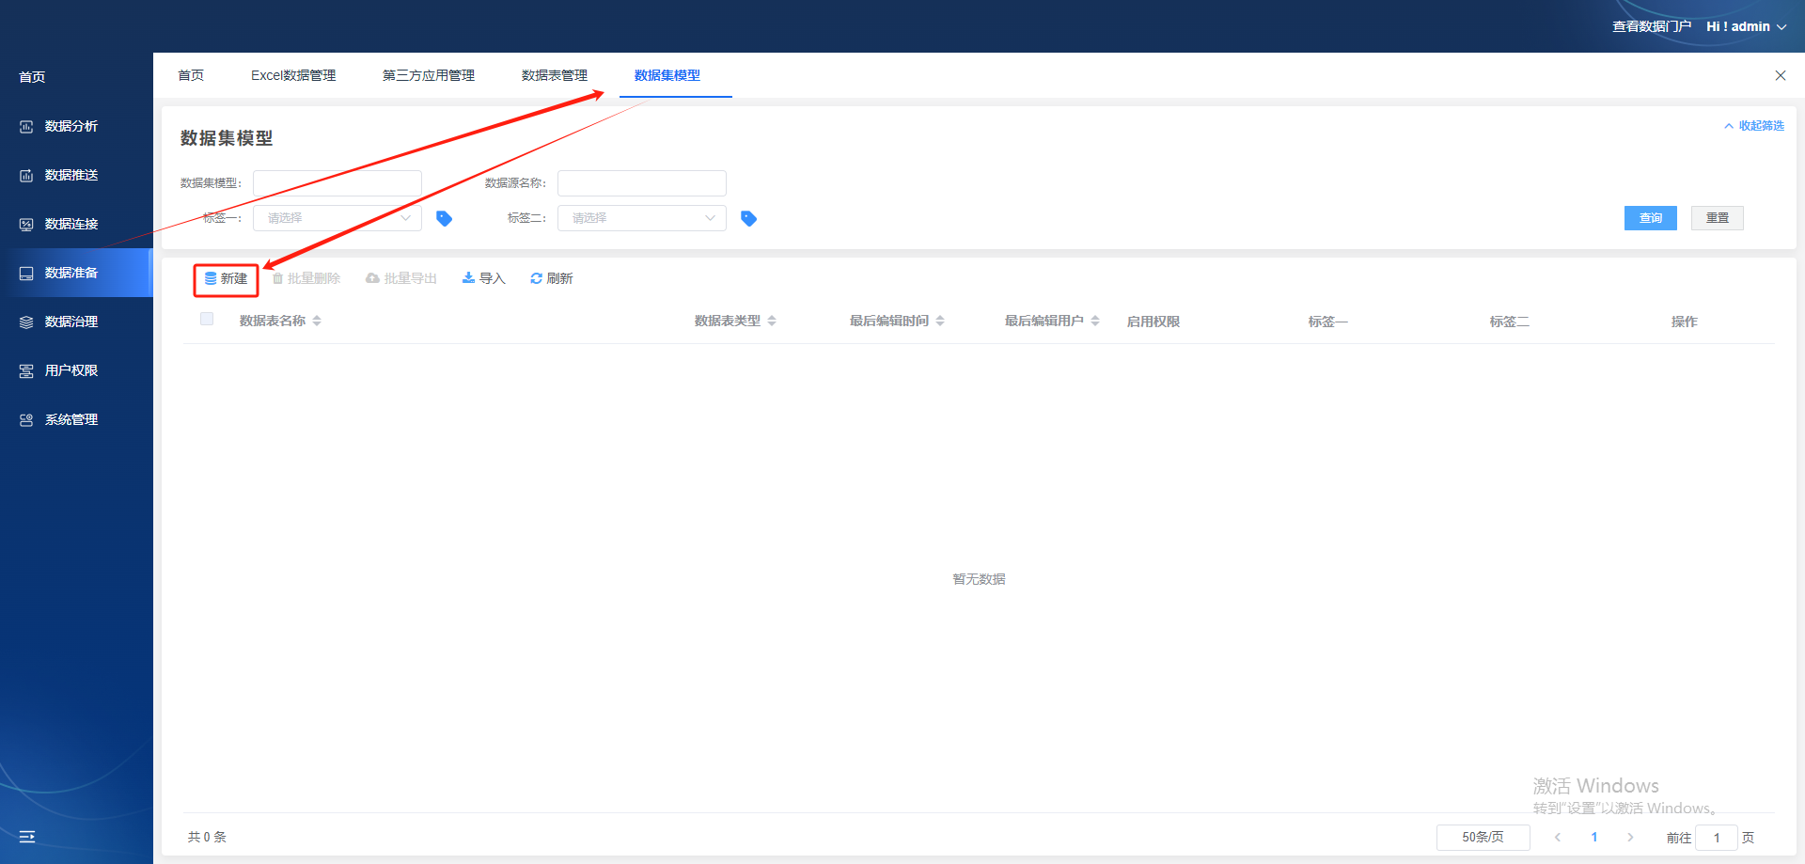Viewport: 1805px width, 864px height.
Task: Switch to the Excel数据管理 tab
Action: [293, 75]
